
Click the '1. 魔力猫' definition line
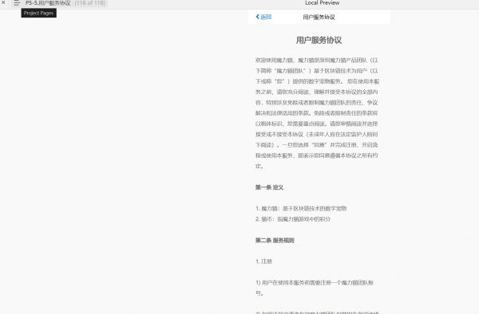[301, 209]
